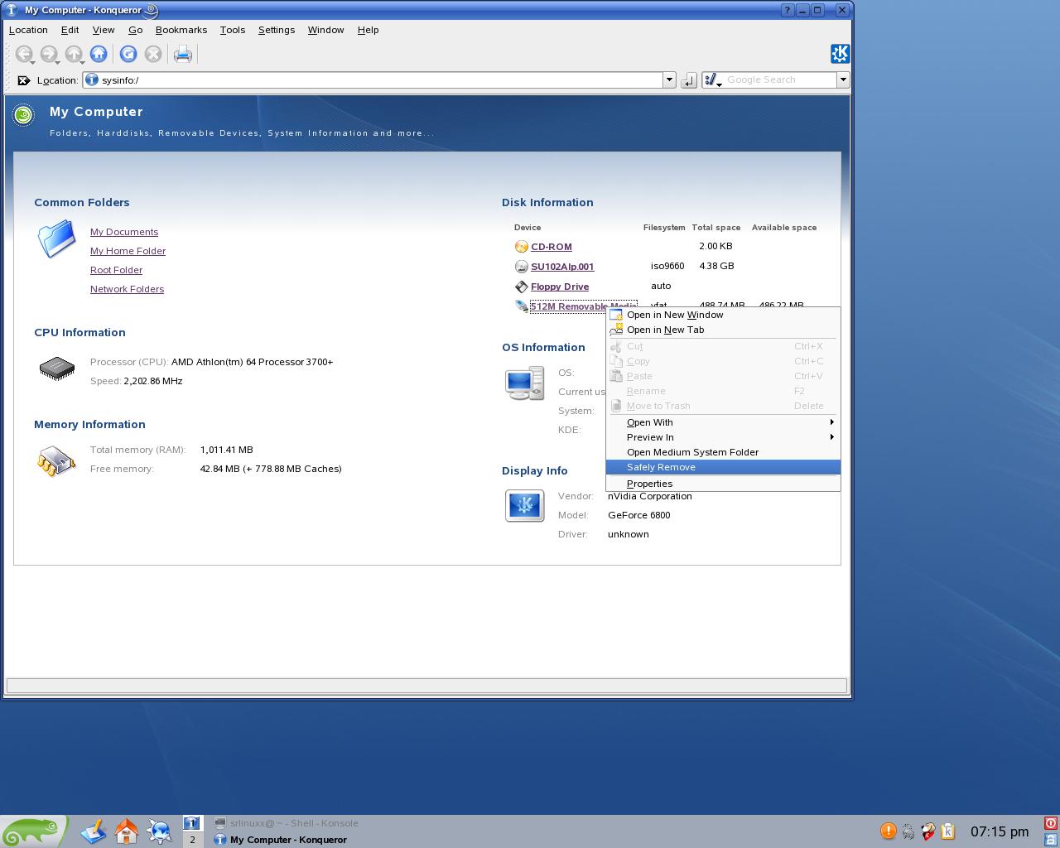
Task: Open the Window menu
Action: point(325,30)
